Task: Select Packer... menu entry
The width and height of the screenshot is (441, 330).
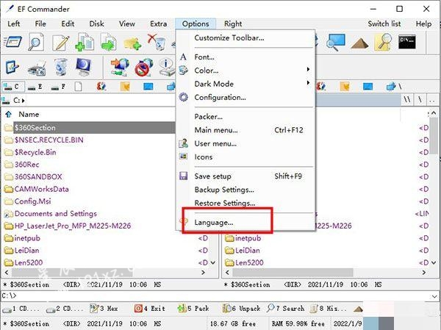Action: [245, 116]
